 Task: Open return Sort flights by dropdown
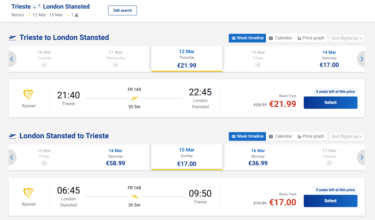pyautogui.click(x=347, y=137)
